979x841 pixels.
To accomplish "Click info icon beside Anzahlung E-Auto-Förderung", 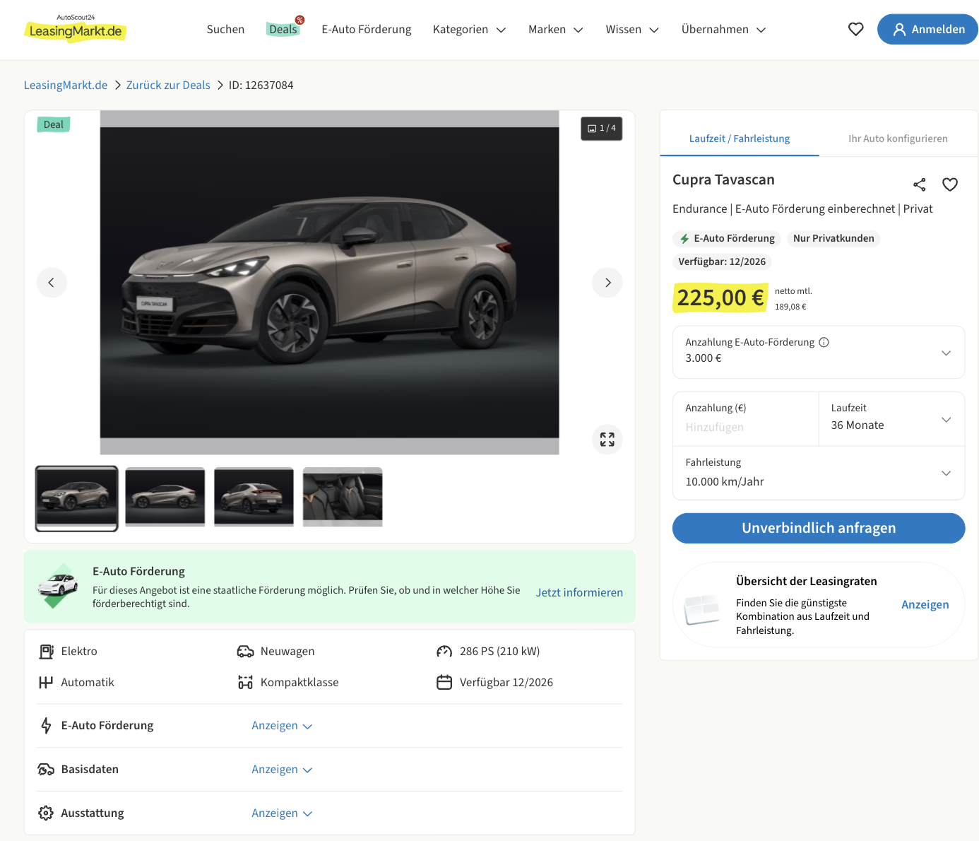I will pyautogui.click(x=824, y=342).
